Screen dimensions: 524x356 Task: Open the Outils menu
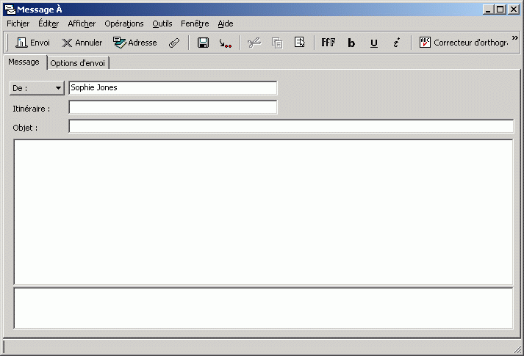162,23
